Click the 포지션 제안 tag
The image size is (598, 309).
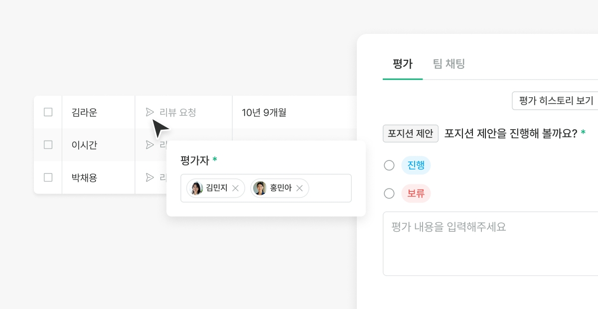[x=410, y=134]
